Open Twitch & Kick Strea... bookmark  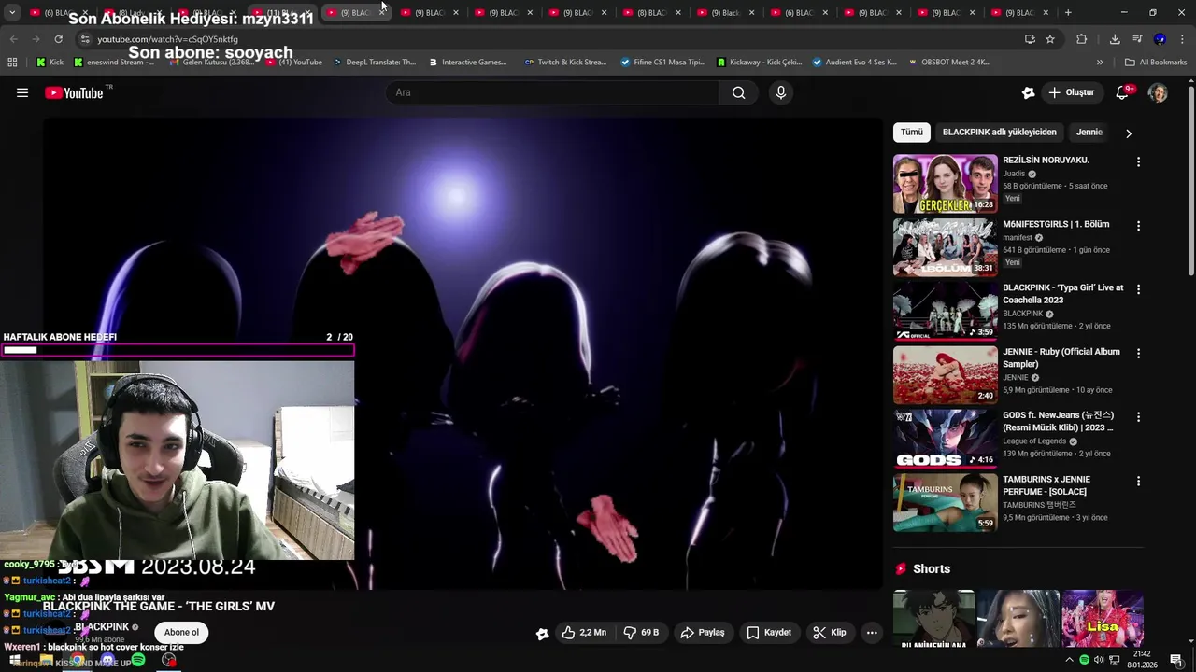point(565,63)
